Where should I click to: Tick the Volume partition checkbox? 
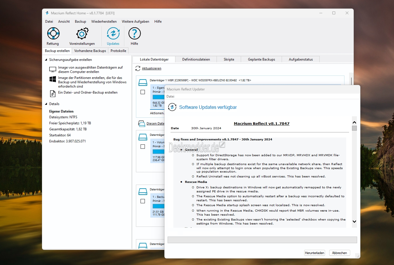click(x=143, y=146)
